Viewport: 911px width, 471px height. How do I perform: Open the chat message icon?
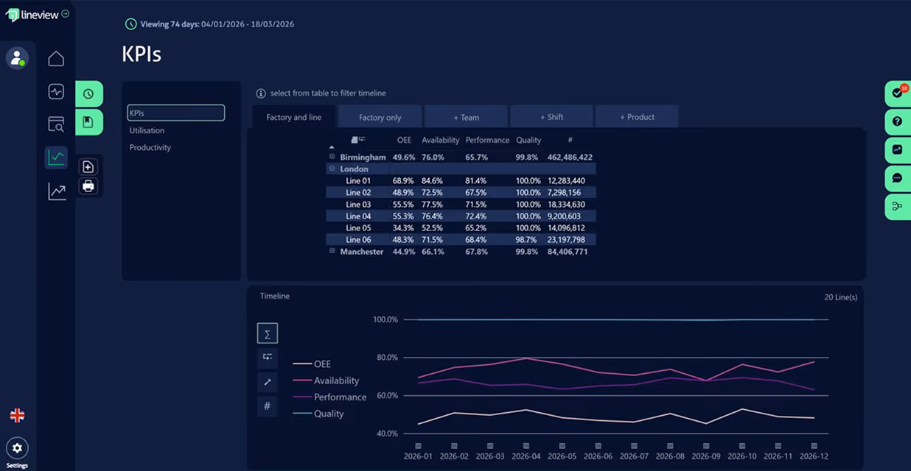[898, 178]
